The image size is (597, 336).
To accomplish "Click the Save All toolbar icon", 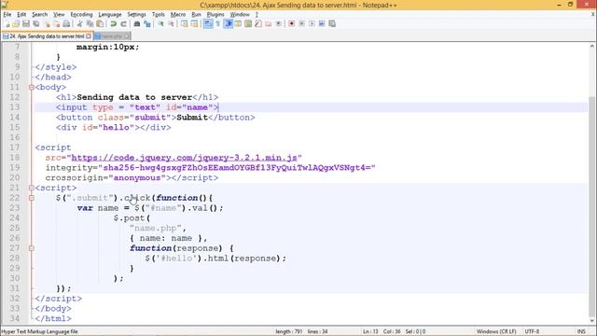I will point(36,24).
